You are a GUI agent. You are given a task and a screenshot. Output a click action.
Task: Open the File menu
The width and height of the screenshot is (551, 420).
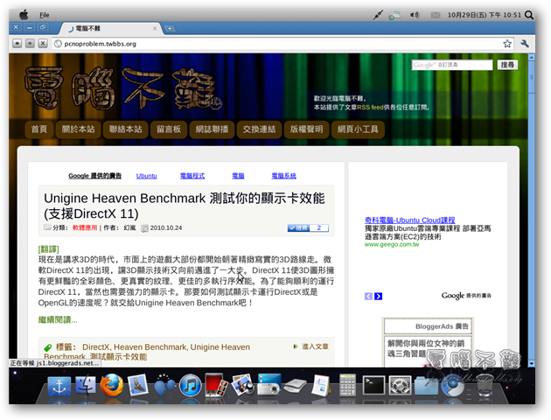click(x=44, y=15)
